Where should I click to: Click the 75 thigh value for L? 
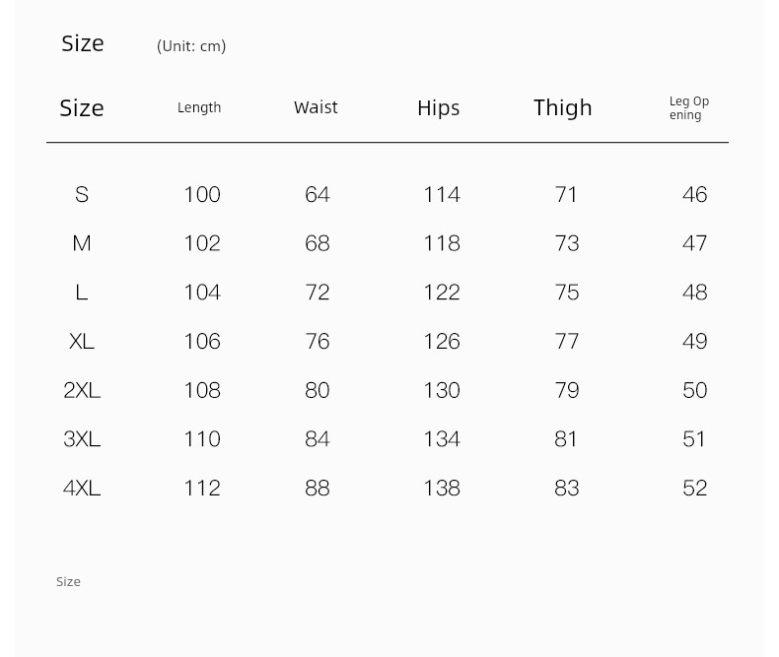pos(567,293)
